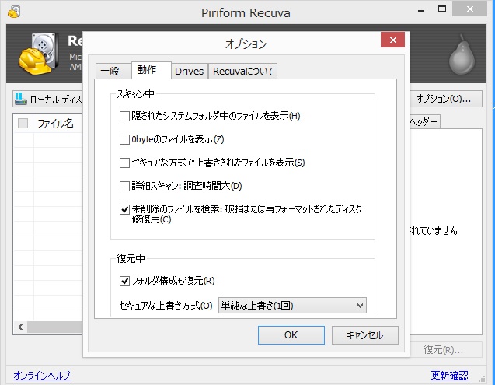The width and height of the screenshot is (495, 385).
Task: Open secure overwrite method dropdown
Action: click(292, 306)
